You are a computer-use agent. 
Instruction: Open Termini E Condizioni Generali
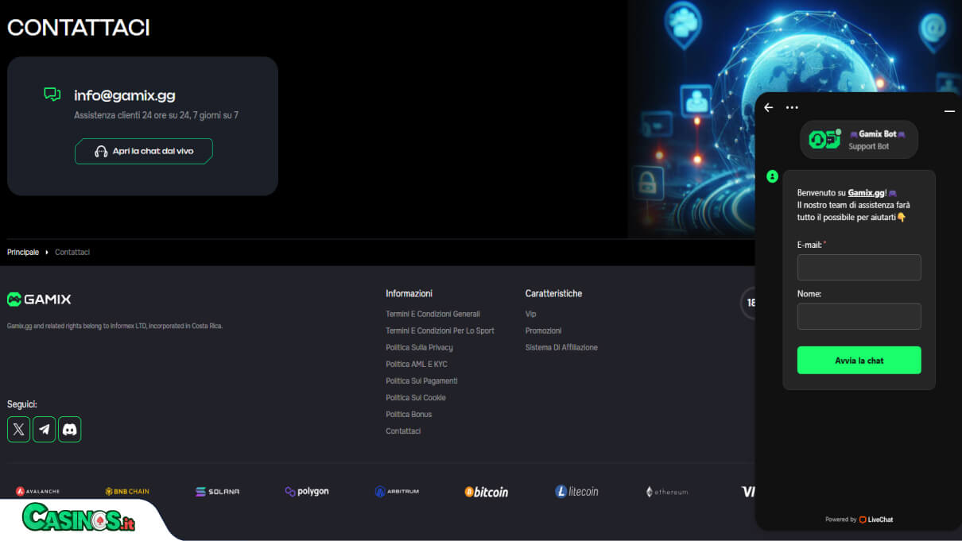433,314
